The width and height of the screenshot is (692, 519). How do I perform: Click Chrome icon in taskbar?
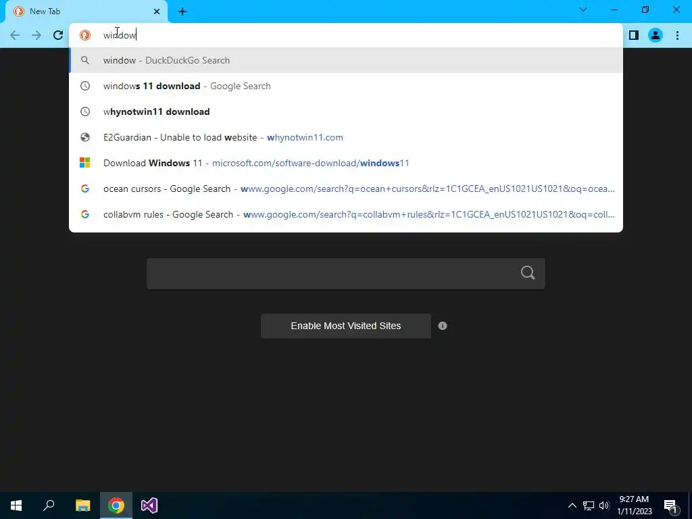[x=116, y=505]
